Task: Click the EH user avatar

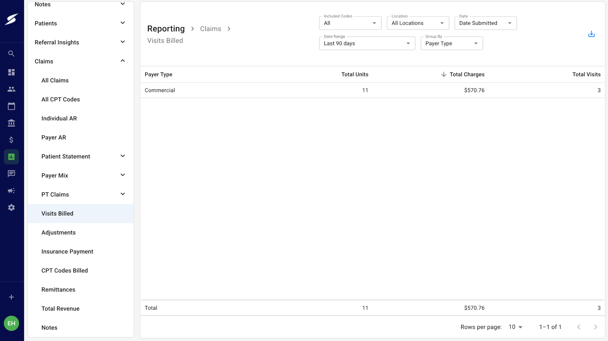Action: [x=11, y=323]
